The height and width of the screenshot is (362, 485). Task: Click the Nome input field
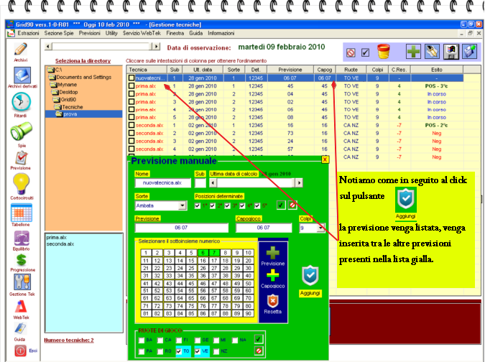[x=162, y=183]
